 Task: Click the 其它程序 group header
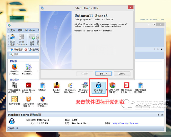[x=14, y=80]
